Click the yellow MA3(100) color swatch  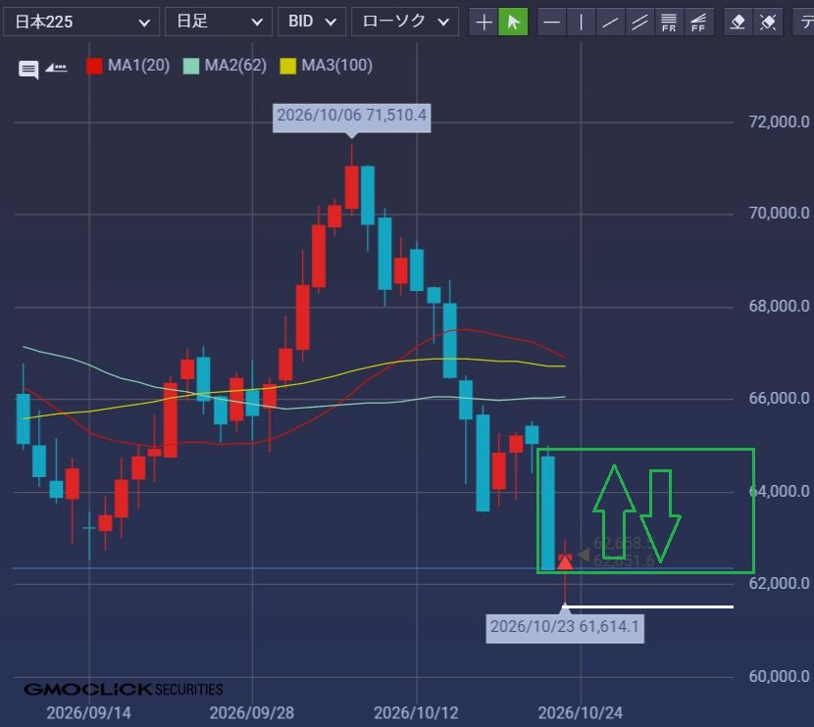[287, 66]
